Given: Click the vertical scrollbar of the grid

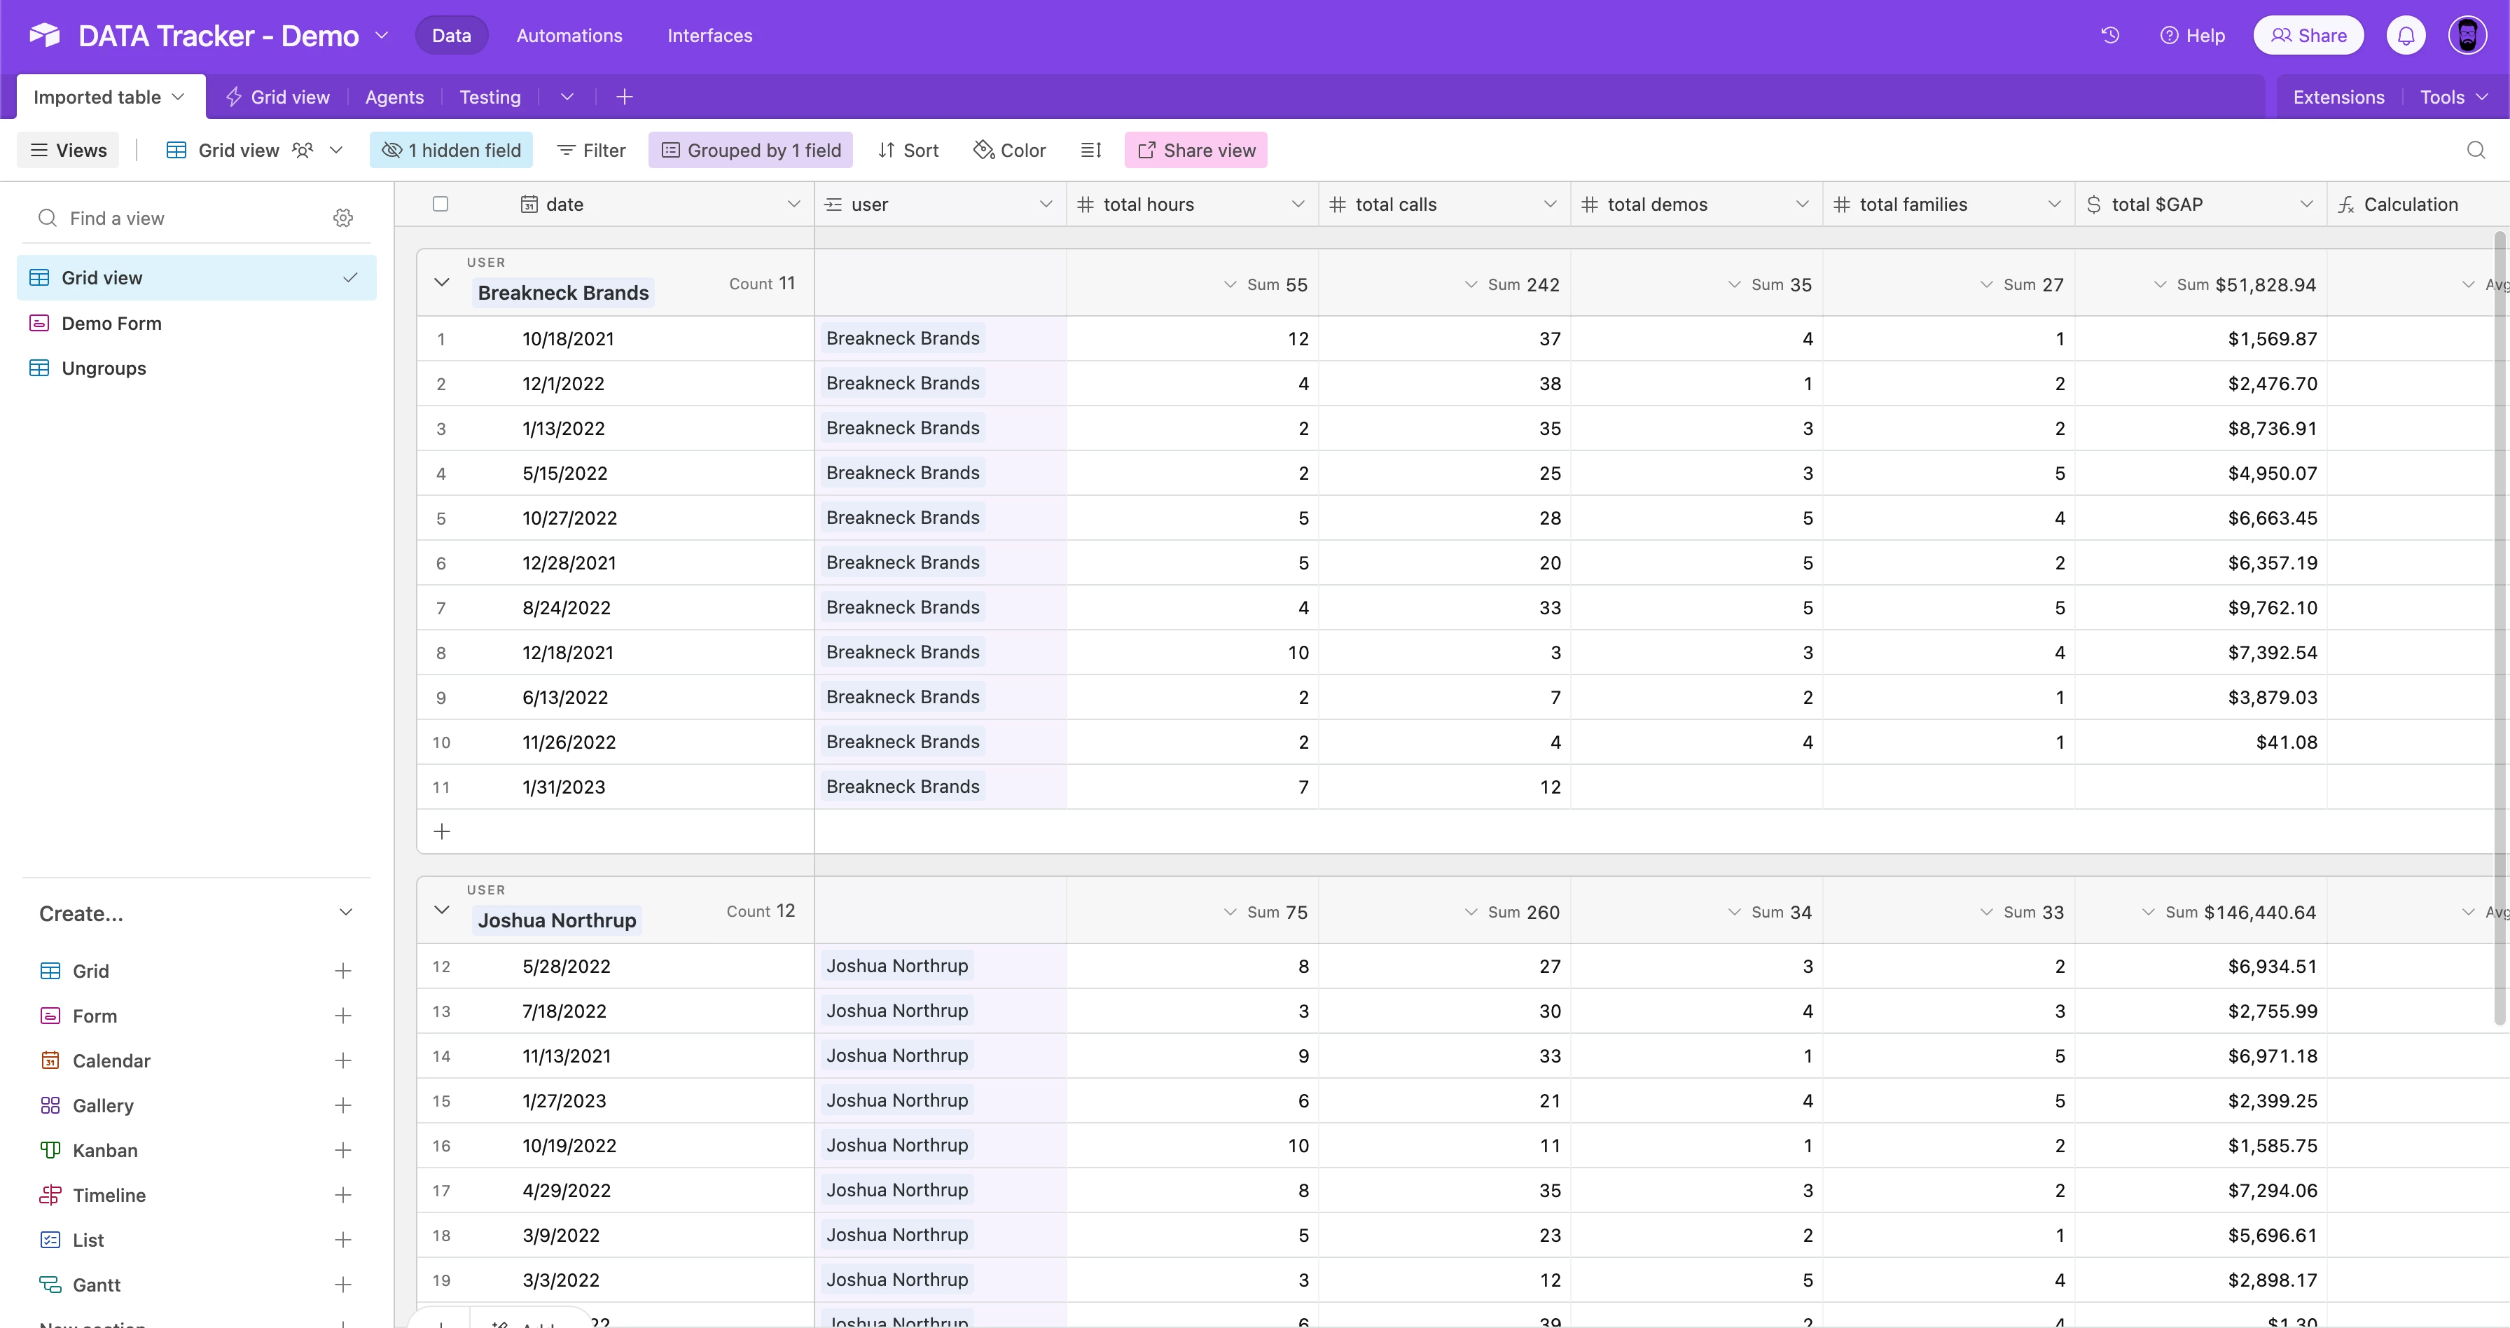Looking at the screenshot, I should tap(2499, 628).
